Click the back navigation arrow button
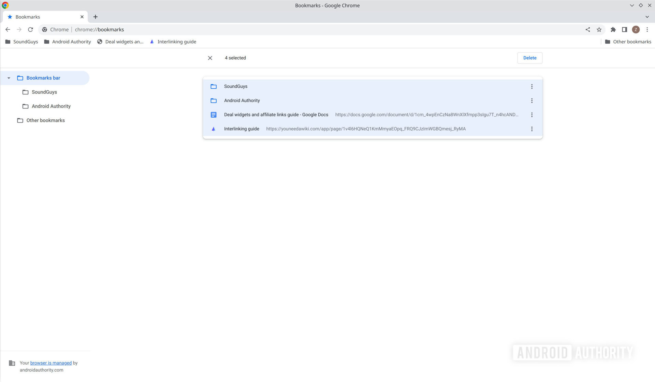The image size is (655, 382). [x=7, y=30]
